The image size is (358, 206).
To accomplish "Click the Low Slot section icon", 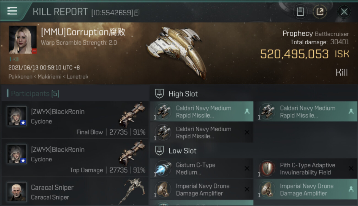I will [160, 151].
